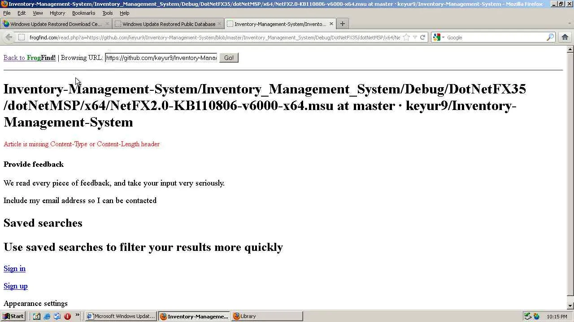The height and width of the screenshot is (322, 574).
Task: Open the Bookmarks menu
Action: point(83,13)
